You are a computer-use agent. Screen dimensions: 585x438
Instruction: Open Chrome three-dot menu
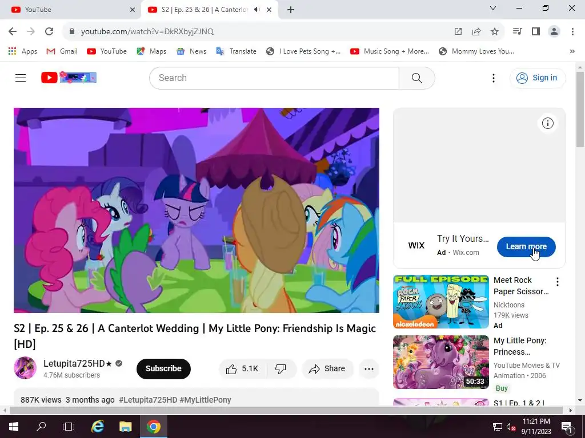point(572,31)
